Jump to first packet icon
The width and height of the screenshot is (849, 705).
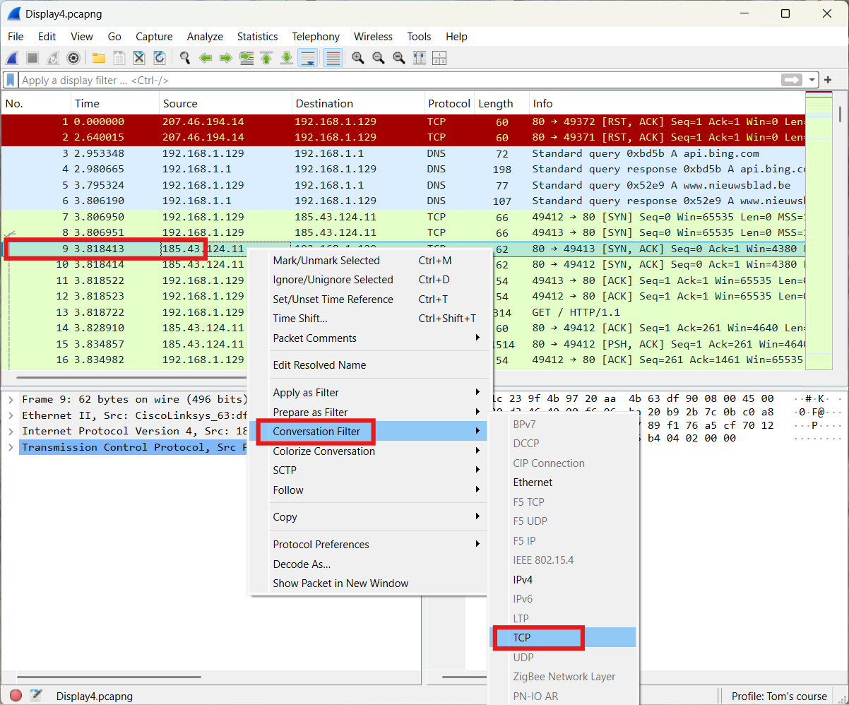(266, 58)
